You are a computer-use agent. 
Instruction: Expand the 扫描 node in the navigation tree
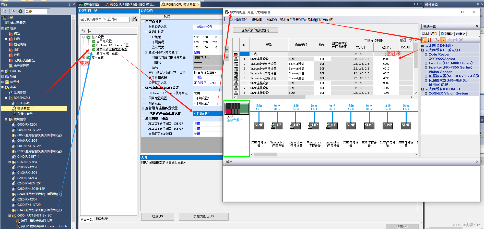click(x=6, y=39)
